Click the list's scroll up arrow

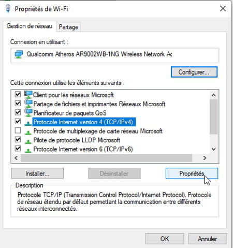pos(214,95)
